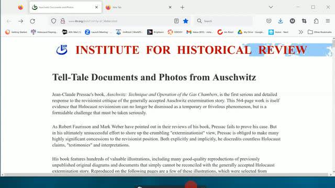Viewport: 335px width, 188px height.
Task: Toggle the blue bookmark star
Action: pos(186,21)
